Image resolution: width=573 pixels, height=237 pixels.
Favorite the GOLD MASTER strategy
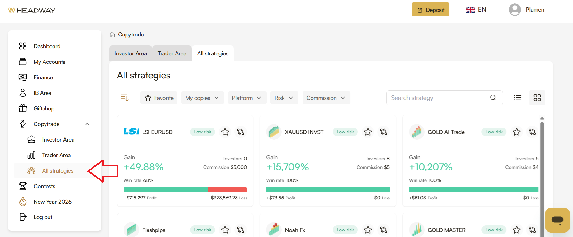(517, 230)
